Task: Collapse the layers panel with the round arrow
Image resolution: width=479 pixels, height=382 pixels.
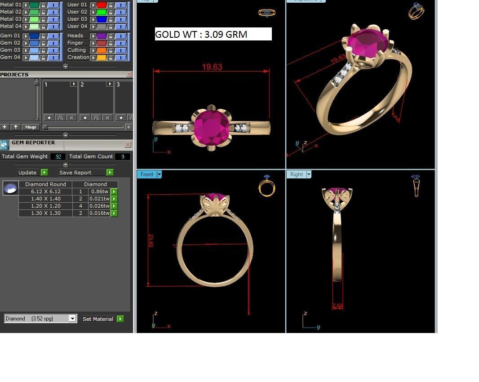Action: (65, 67)
